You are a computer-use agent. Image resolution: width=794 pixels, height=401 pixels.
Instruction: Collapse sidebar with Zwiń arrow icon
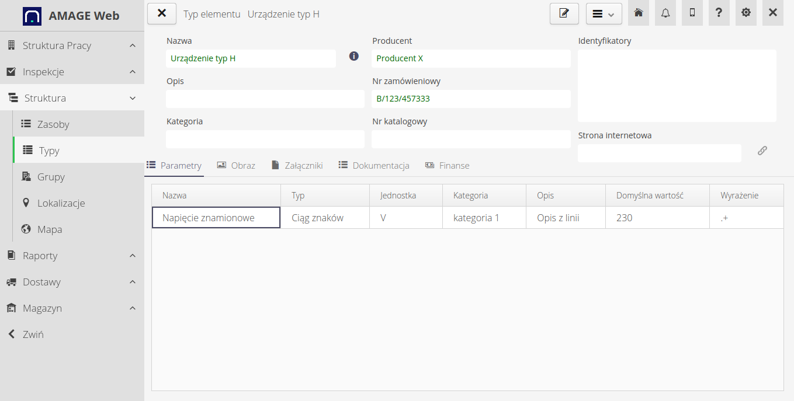pos(11,334)
